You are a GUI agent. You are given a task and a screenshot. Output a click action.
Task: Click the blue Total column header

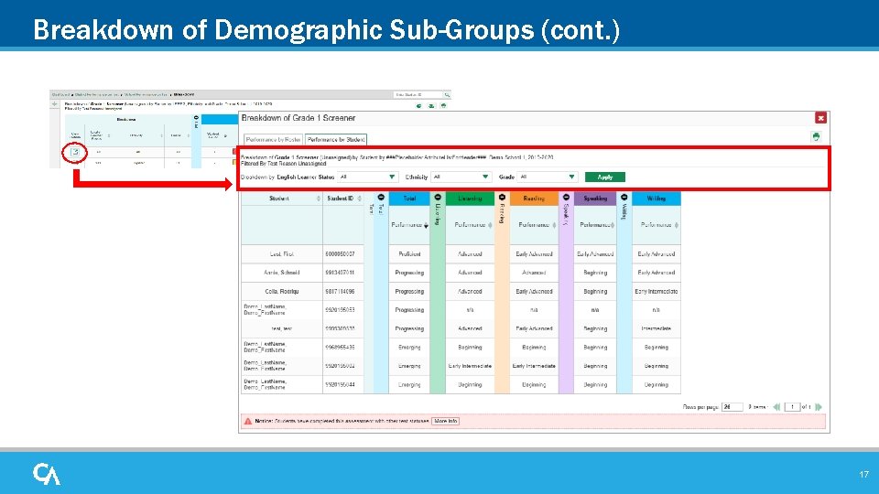click(409, 199)
